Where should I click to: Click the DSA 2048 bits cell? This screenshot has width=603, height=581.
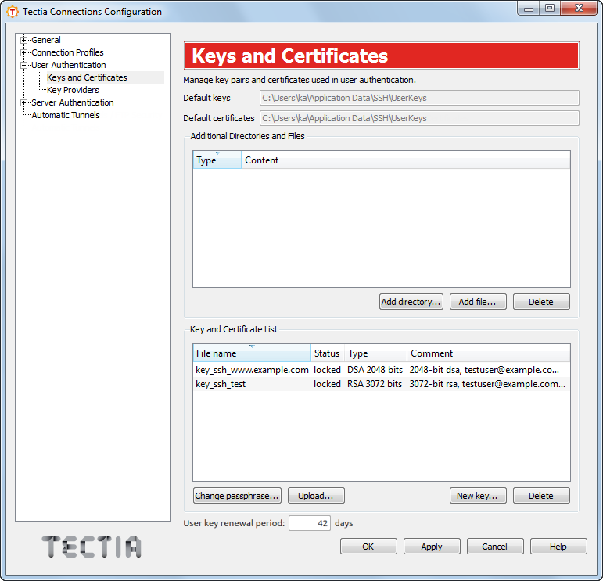[375, 370]
